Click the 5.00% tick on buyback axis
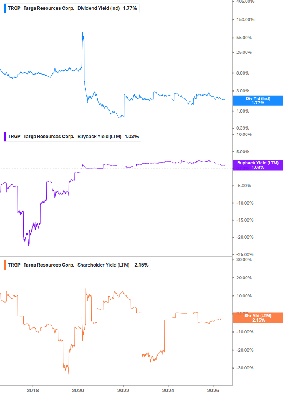Screen dimensions: 283x397 243,152
